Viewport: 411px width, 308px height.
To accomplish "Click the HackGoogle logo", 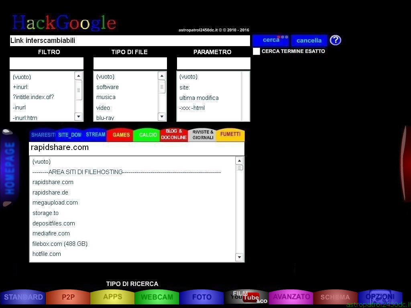I will (64, 22).
